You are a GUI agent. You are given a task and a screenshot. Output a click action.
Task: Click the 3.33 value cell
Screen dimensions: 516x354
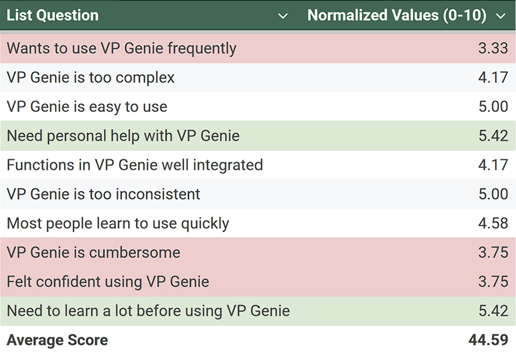(x=493, y=48)
